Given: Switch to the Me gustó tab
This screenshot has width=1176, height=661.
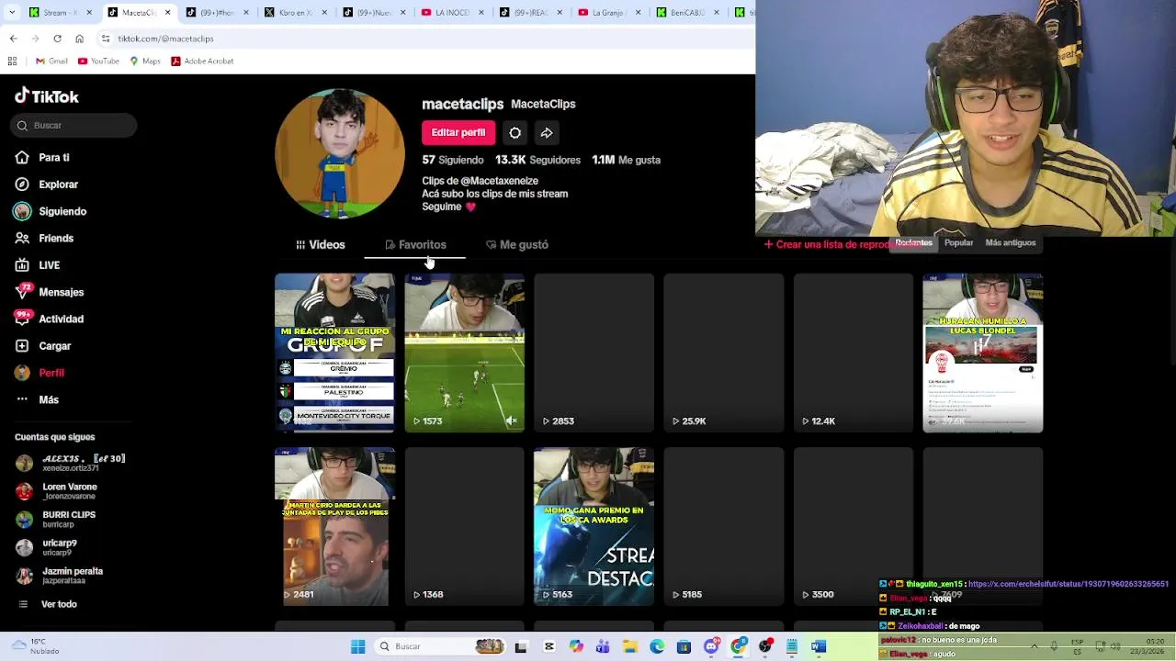Looking at the screenshot, I should (517, 245).
